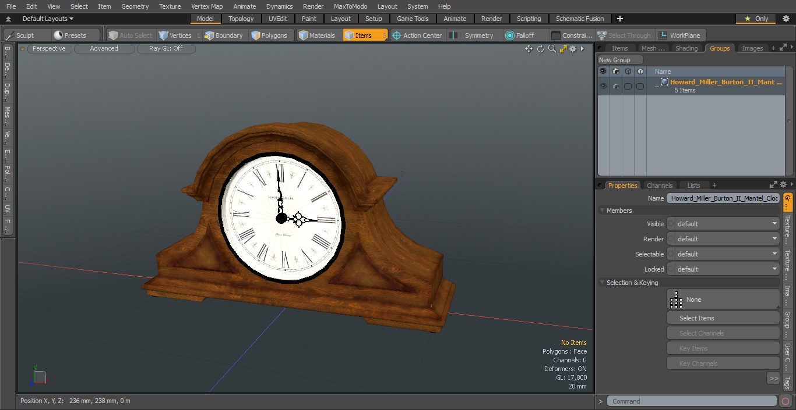Add a new layout tab with plus
Image resolution: width=796 pixels, height=410 pixels.
[x=620, y=19]
